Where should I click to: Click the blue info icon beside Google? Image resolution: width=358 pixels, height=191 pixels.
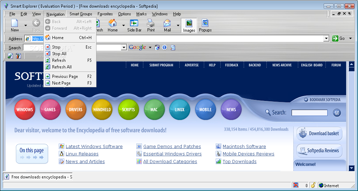point(164,47)
